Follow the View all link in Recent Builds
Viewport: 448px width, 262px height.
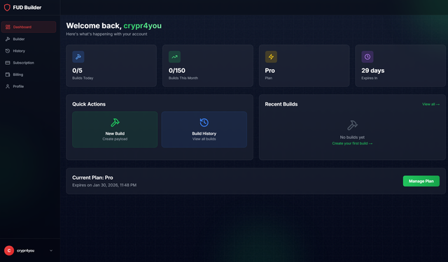point(431,104)
